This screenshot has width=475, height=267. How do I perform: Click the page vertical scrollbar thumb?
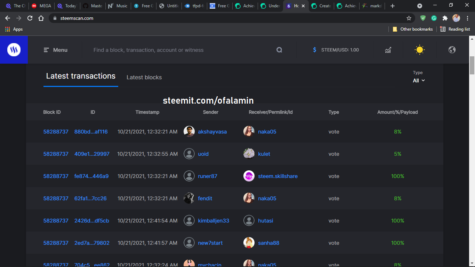click(472, 65)
